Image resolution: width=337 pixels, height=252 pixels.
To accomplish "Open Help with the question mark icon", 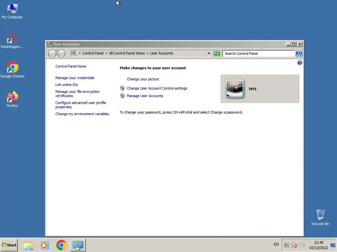I will 299,63.
